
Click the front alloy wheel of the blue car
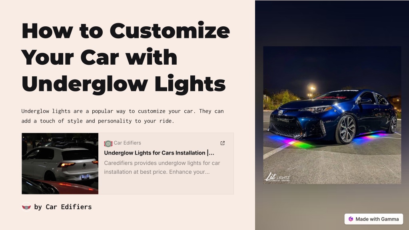[x=346, y=129]
